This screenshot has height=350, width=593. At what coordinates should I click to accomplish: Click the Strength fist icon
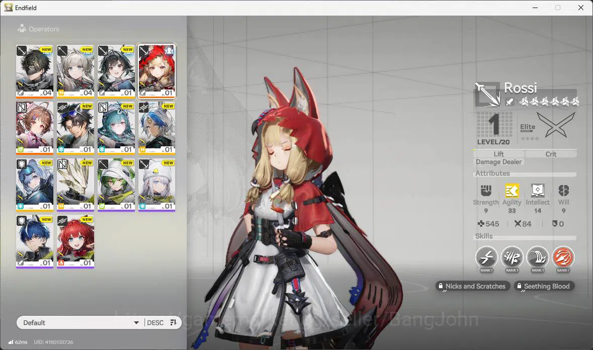pos(486,190)
